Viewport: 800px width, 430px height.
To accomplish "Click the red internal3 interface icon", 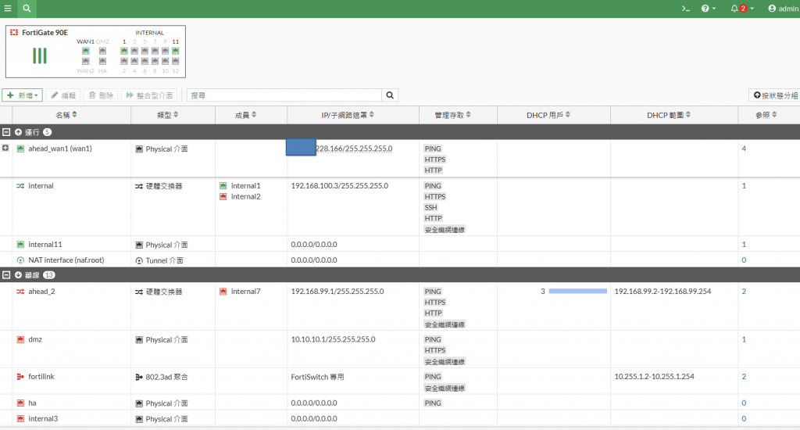I will 20,418.
